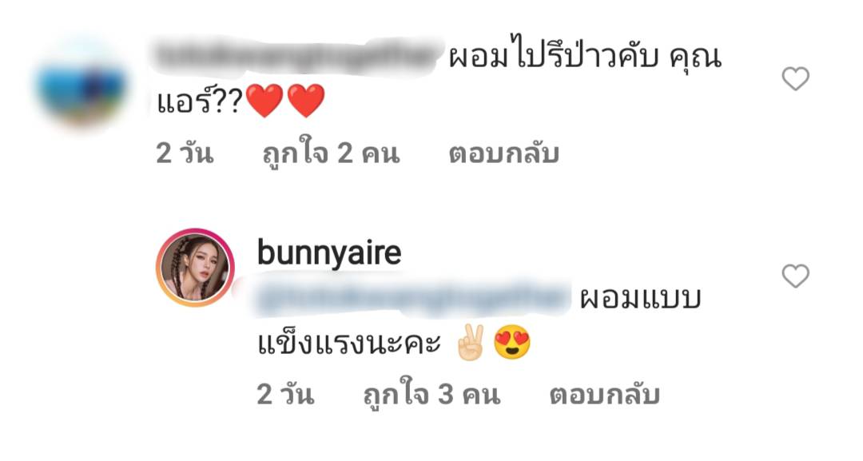Select the text แอร์?? in first comment
Image resolution: width=863 pixels, height=461 pixels.
[199, 101]
